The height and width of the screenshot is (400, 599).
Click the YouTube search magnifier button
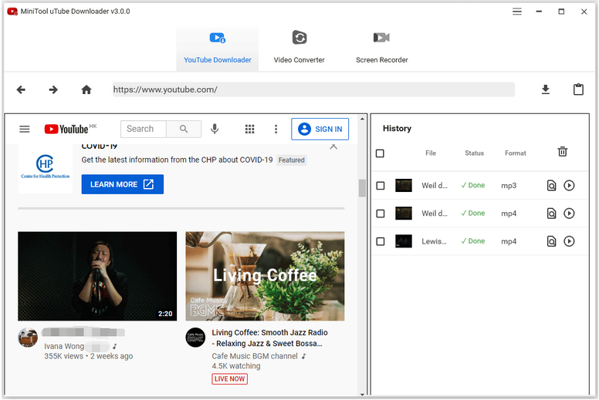[184, 129]
